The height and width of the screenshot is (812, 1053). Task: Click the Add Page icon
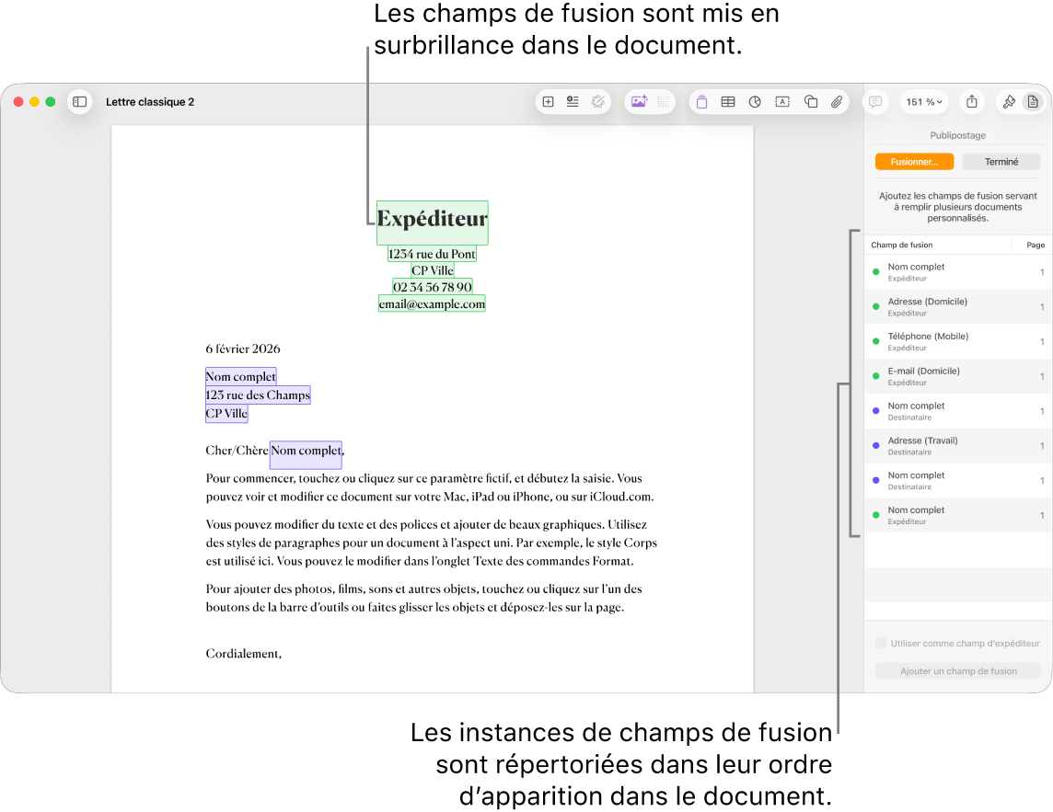pos(548,102)
